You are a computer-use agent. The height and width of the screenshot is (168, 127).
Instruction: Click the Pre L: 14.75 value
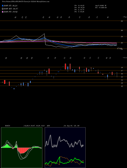coord(79,10)
